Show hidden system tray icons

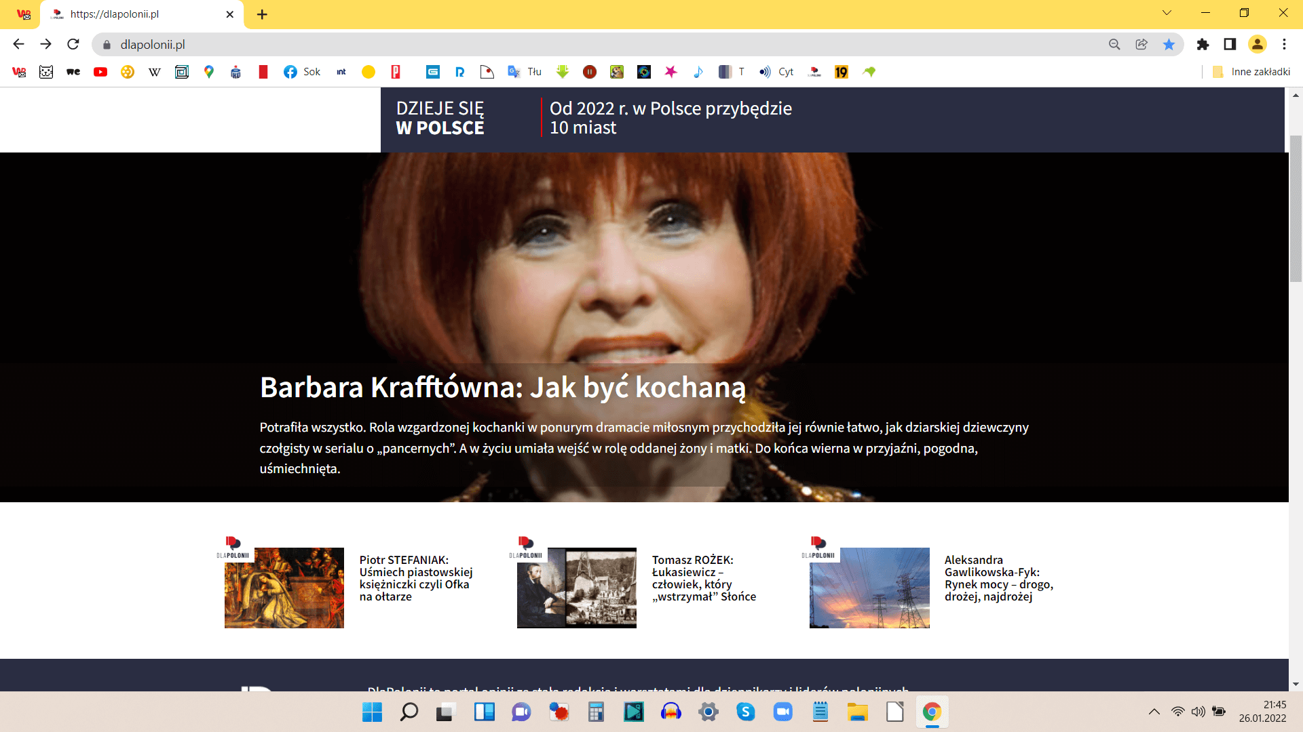click(x=1154, y=712)
